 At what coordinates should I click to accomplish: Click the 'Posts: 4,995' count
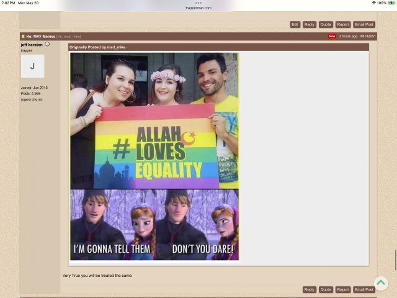[30, 94]
